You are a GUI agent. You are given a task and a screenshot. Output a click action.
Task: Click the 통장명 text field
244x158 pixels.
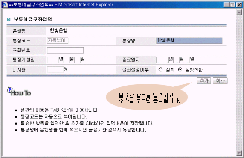pyautogui.click(x=189, y=41)
